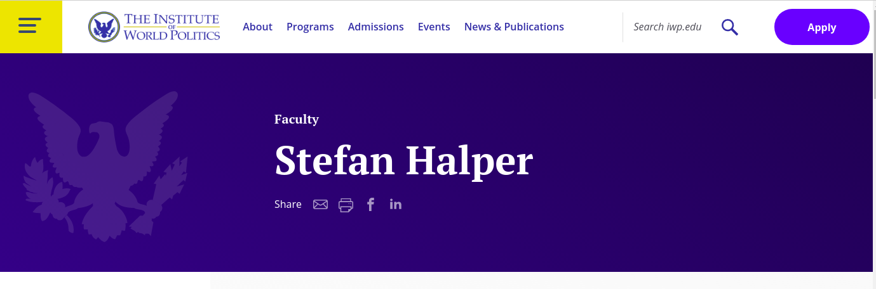Share the page via email icon
This screenshot has height=289, width=876.
click(320, 204)
